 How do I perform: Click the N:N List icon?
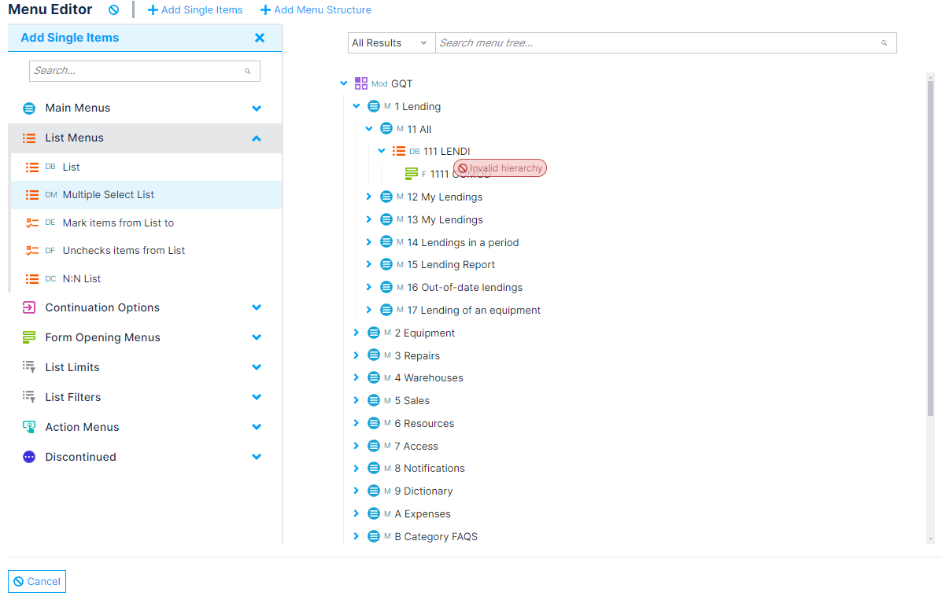click(x=31, y=279)
